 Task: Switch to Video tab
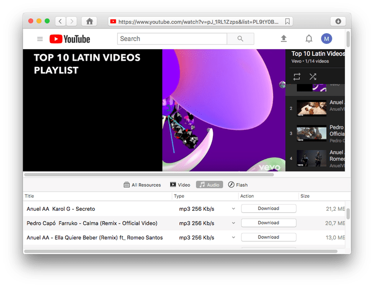(x=180, y=185)
